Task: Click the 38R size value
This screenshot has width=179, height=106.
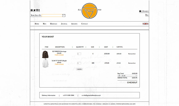Action: pyautogui.click(x=93, y=63)
